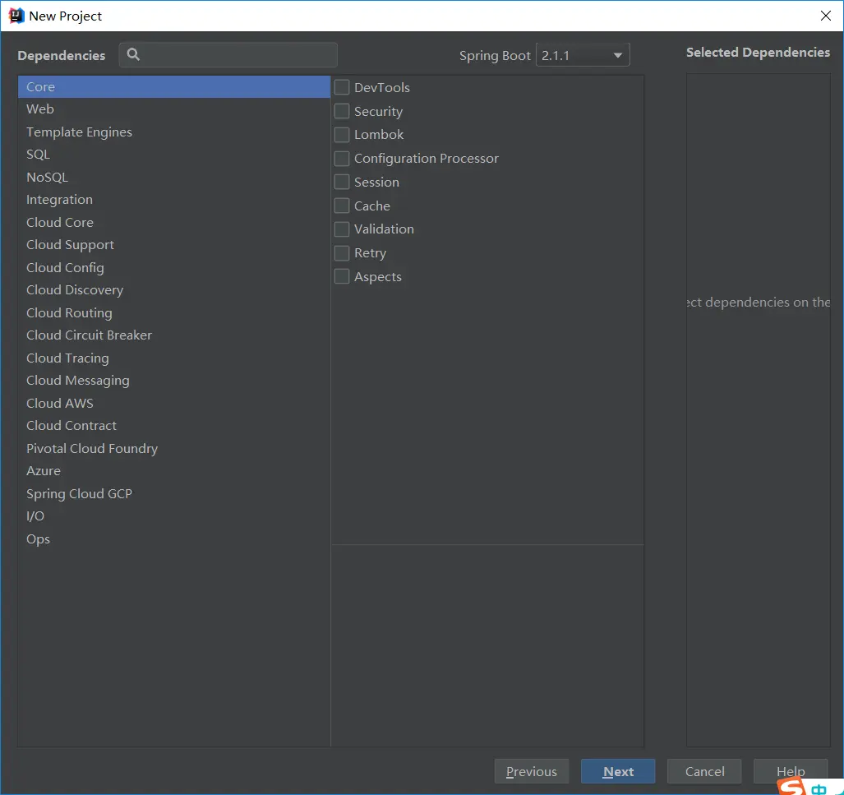The height and width of the screenshot is (795, 844).
Task: Open the Spring Boot version dropdown
Action: click(583, 55)
